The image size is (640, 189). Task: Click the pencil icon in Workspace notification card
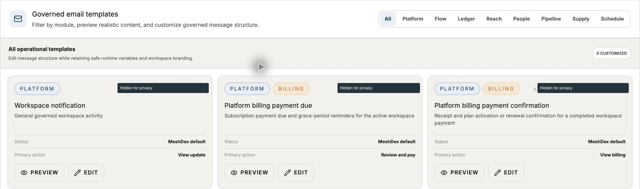pyautogui.click(x=78, y=173)
